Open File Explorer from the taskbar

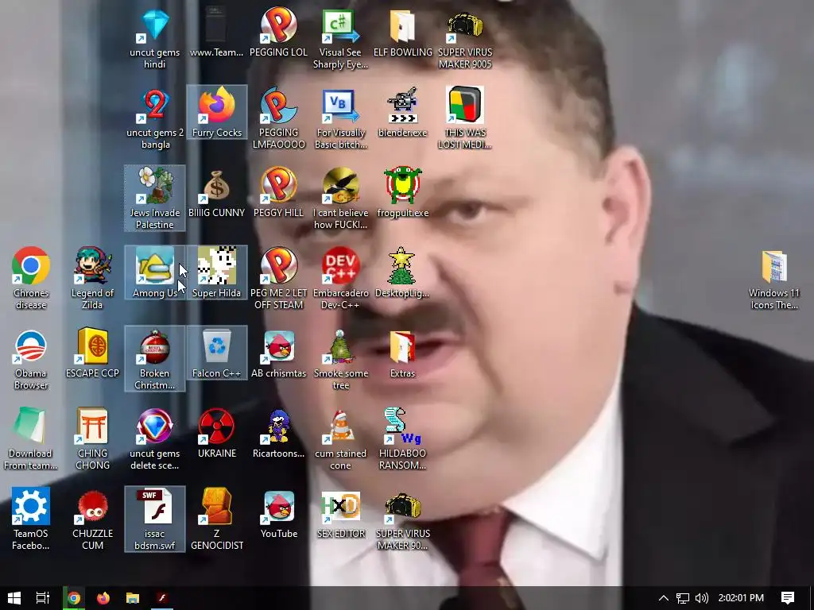click(133, 598)
